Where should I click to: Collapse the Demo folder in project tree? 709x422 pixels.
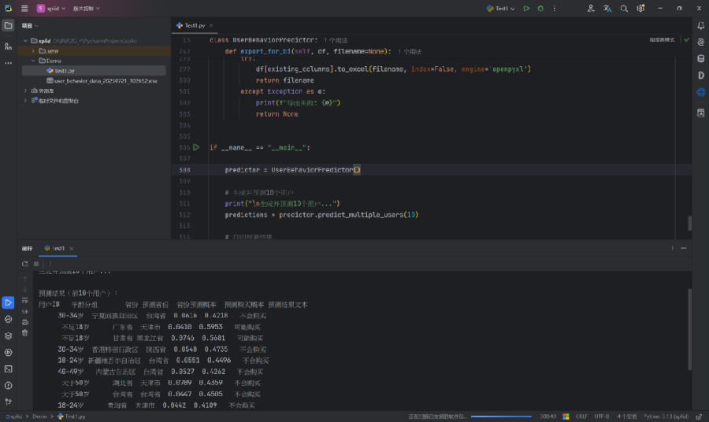pos(33,61)
